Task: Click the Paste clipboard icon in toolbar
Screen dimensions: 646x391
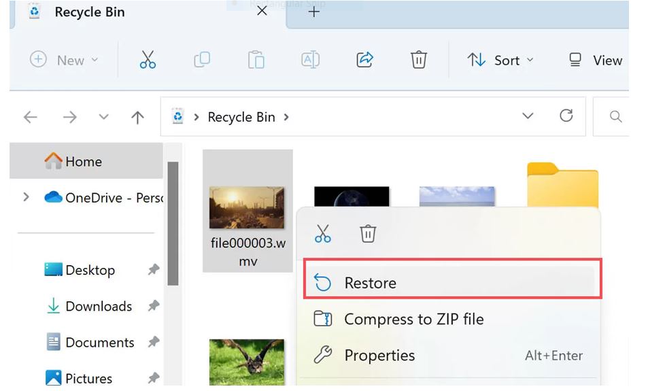Action: pos(256,60)
